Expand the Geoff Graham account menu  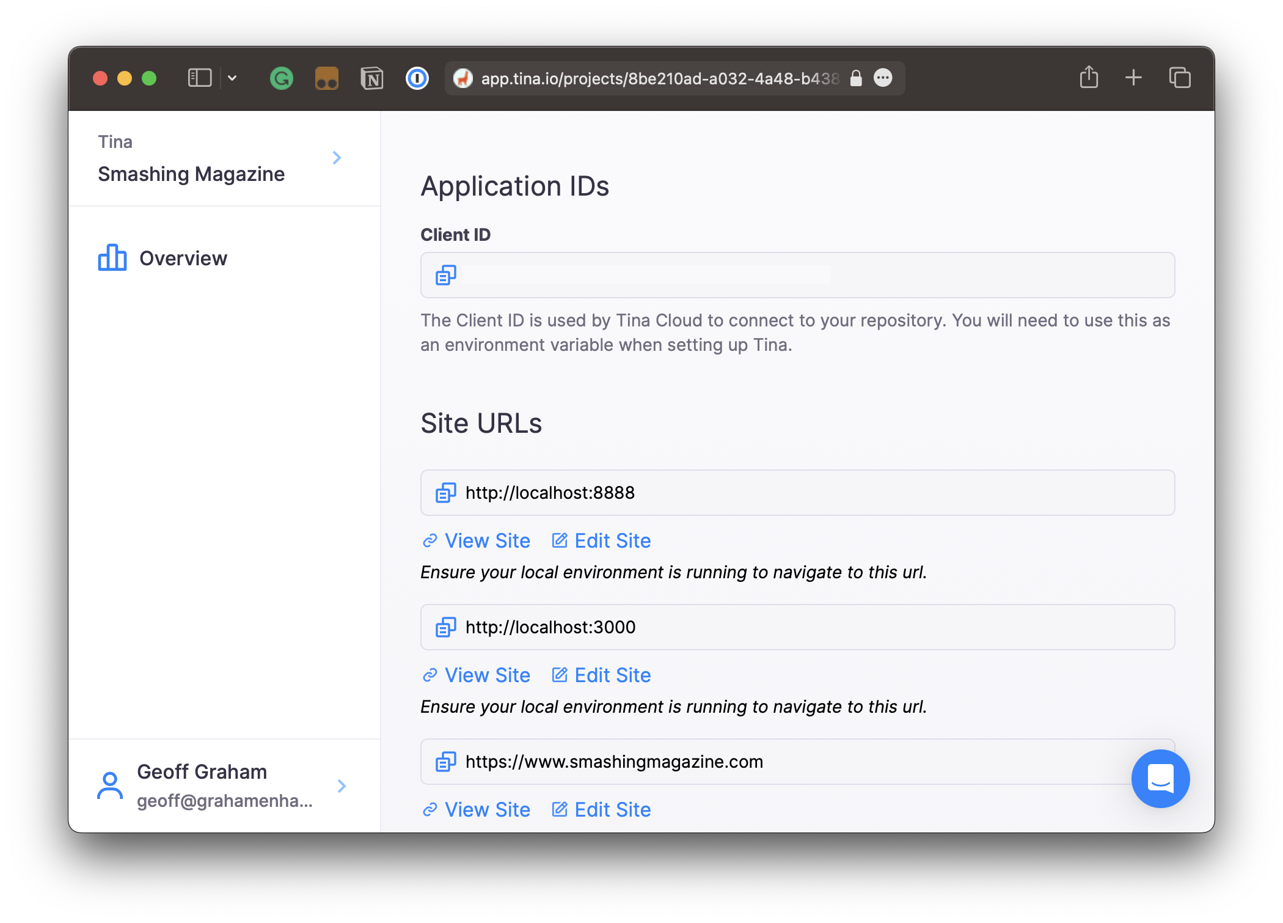[342, 786]
